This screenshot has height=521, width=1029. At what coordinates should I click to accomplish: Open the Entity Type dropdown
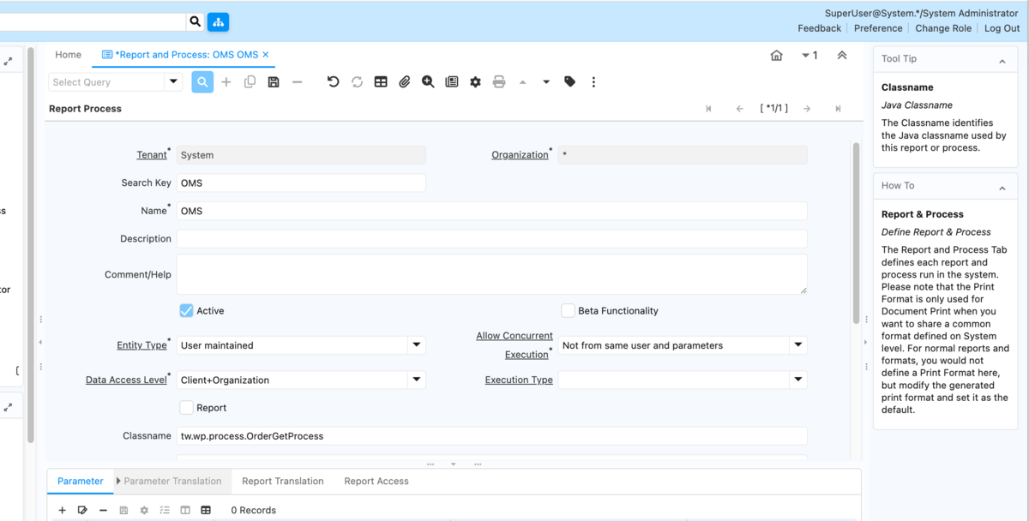[x=416, y=345]
